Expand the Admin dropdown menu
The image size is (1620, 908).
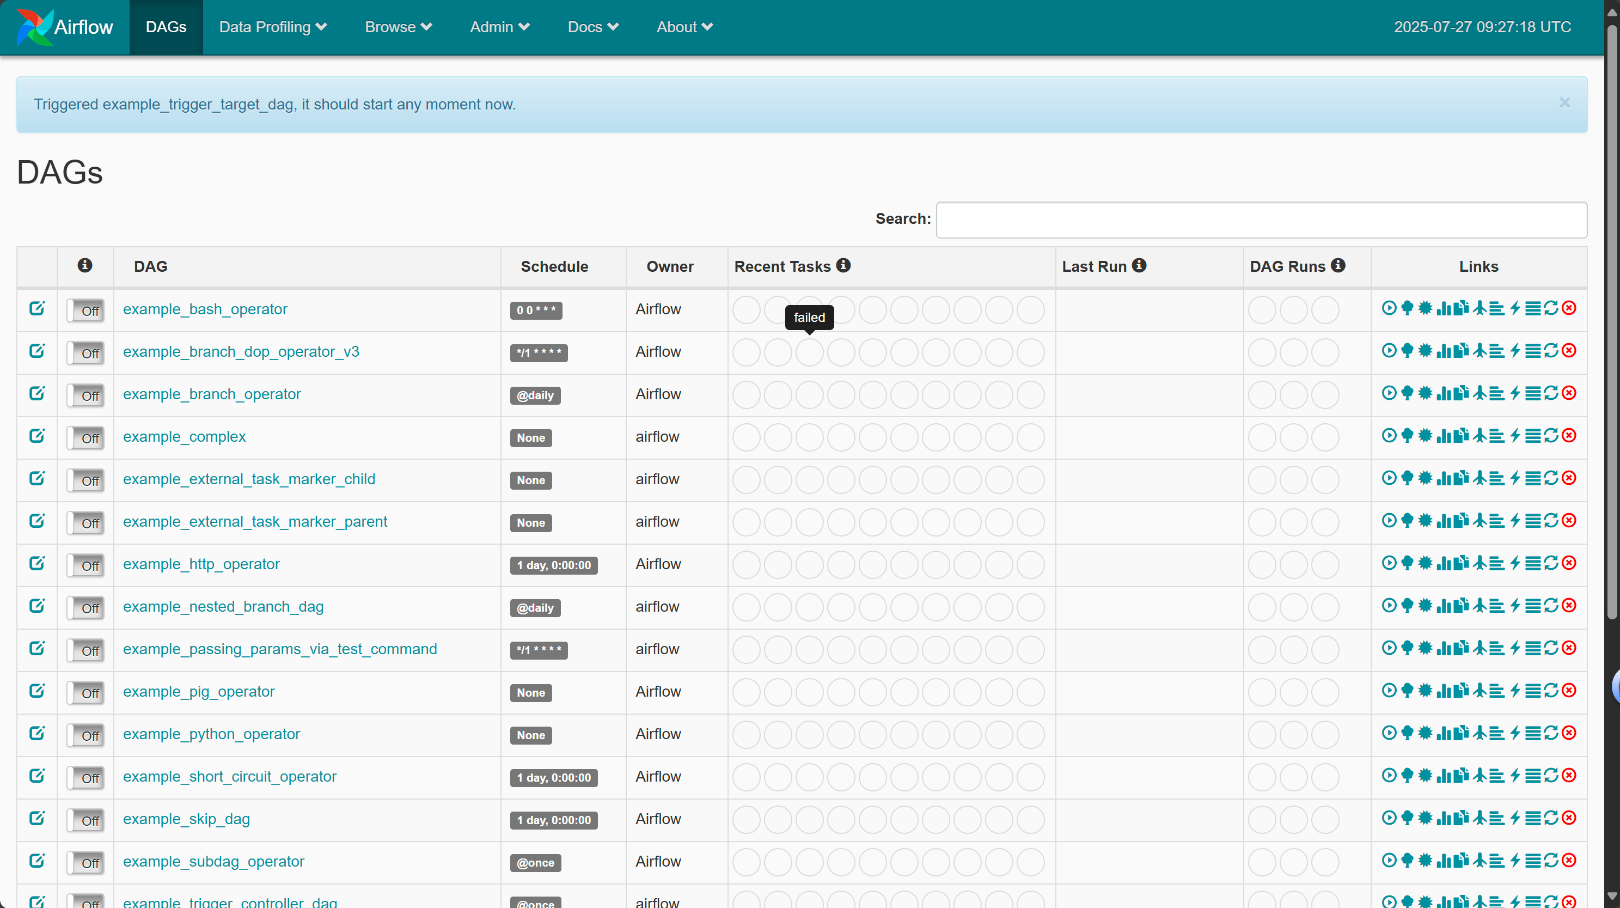[x=500, y=27]
